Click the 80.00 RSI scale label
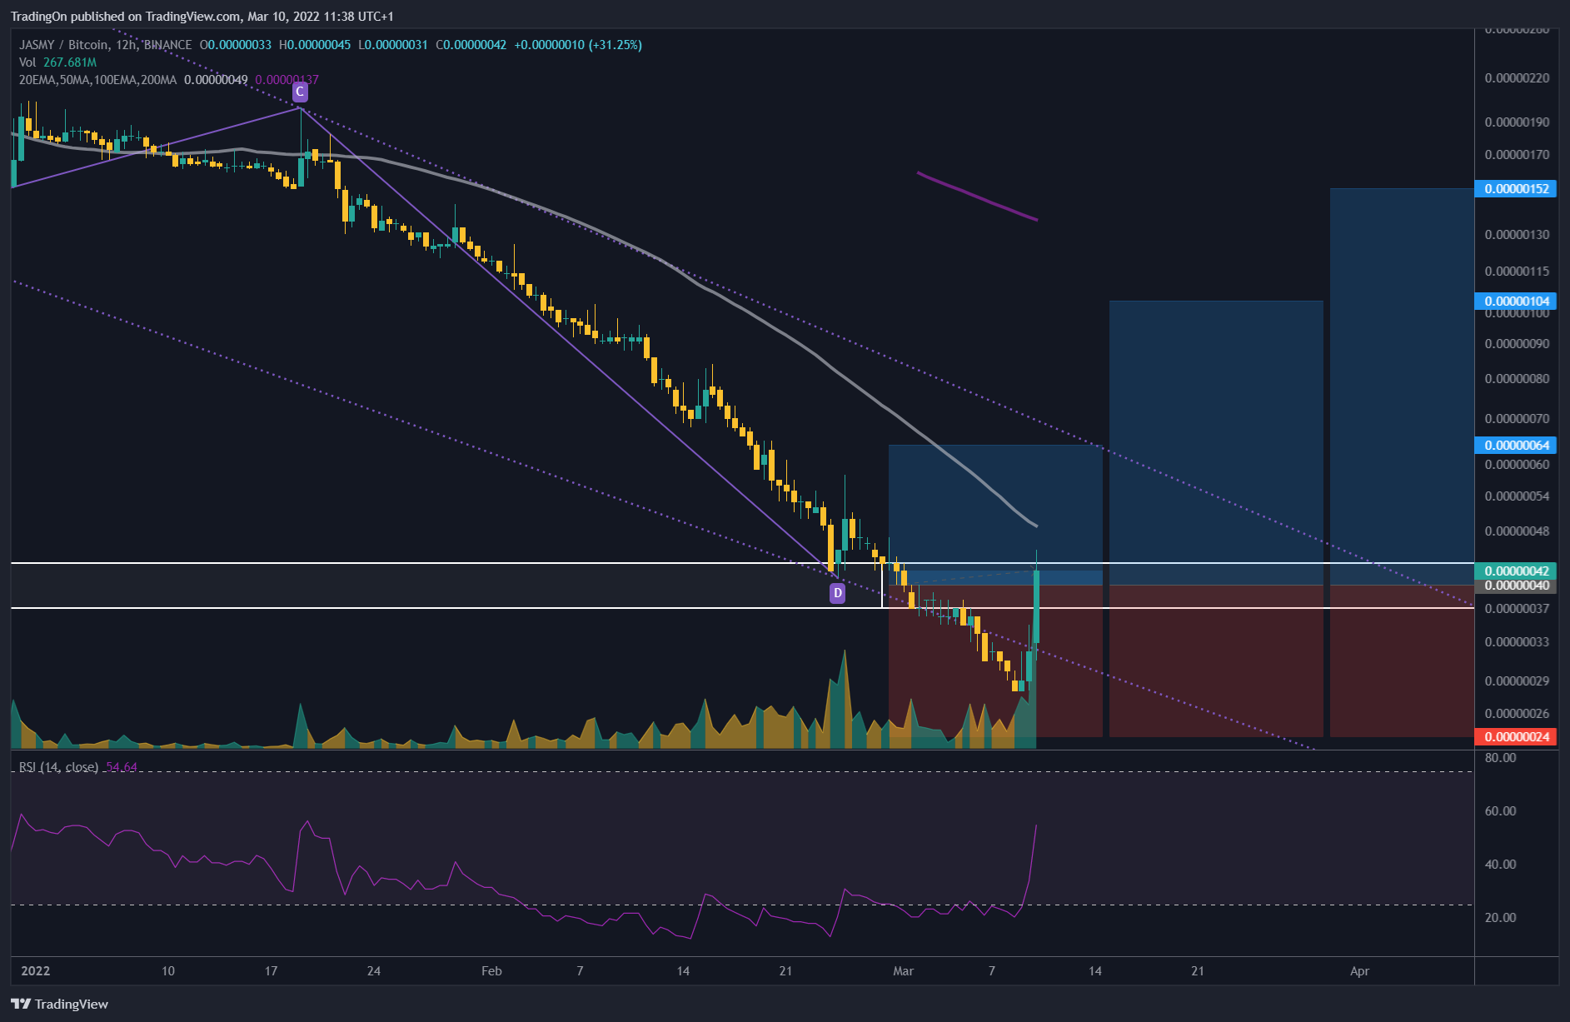 tap(1501, 758)
